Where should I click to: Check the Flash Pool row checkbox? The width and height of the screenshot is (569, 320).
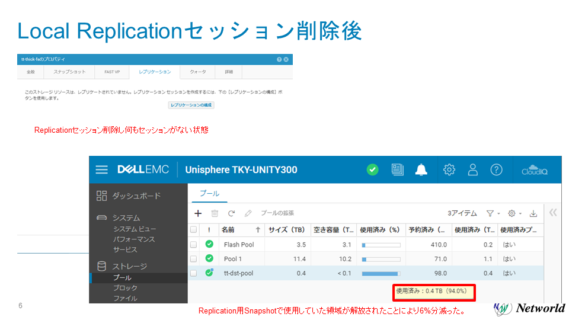coord(193,245)
